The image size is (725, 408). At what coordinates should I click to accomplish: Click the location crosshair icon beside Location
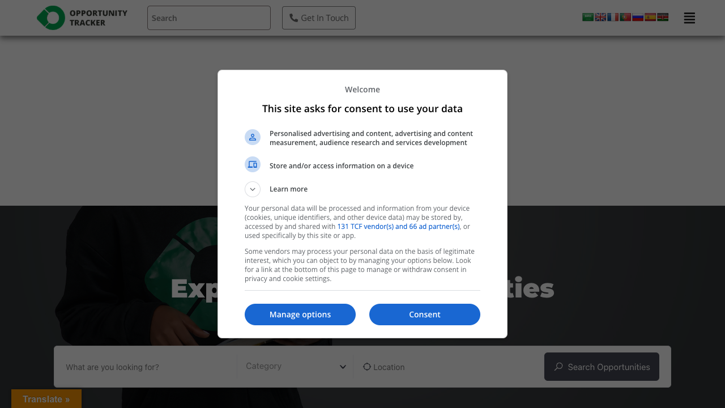(x=366, y=367)
